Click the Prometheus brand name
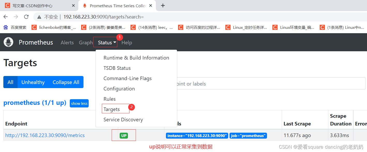The width and height of the screenshot is (367, 152). [x=36, y=43]
